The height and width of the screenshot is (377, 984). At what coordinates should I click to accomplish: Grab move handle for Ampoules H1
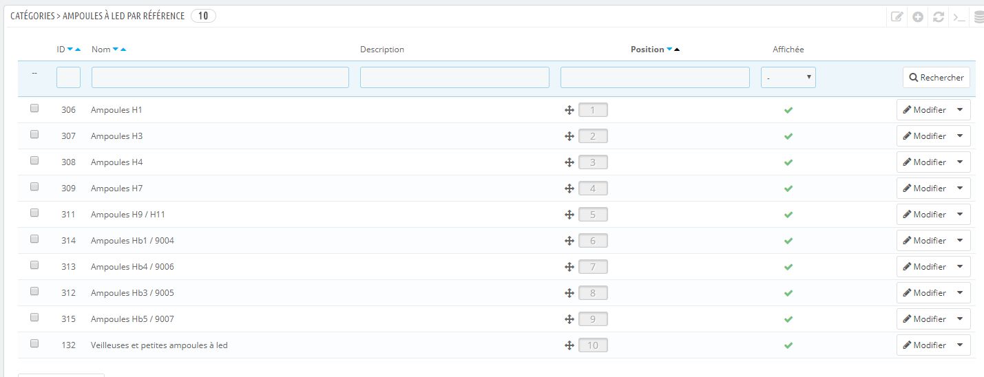pos(569,110)
